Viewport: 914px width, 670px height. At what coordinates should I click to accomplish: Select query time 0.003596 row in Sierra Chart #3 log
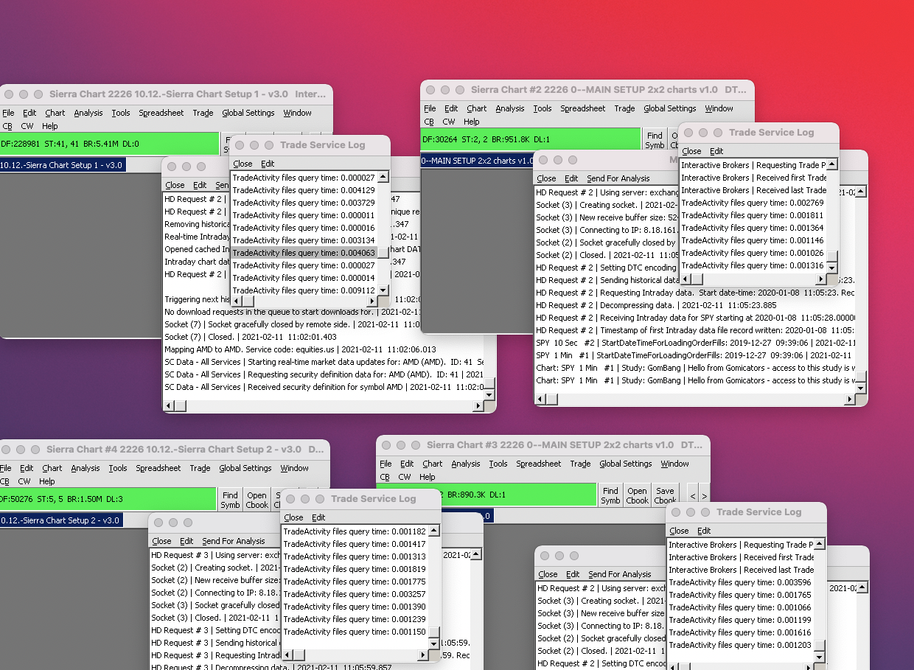pos(740,582)
